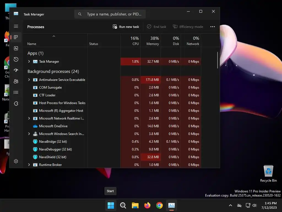
Task: Click the search magnifier icon in Task Manager
Action: pyautogui.click(x=80, y=14)
